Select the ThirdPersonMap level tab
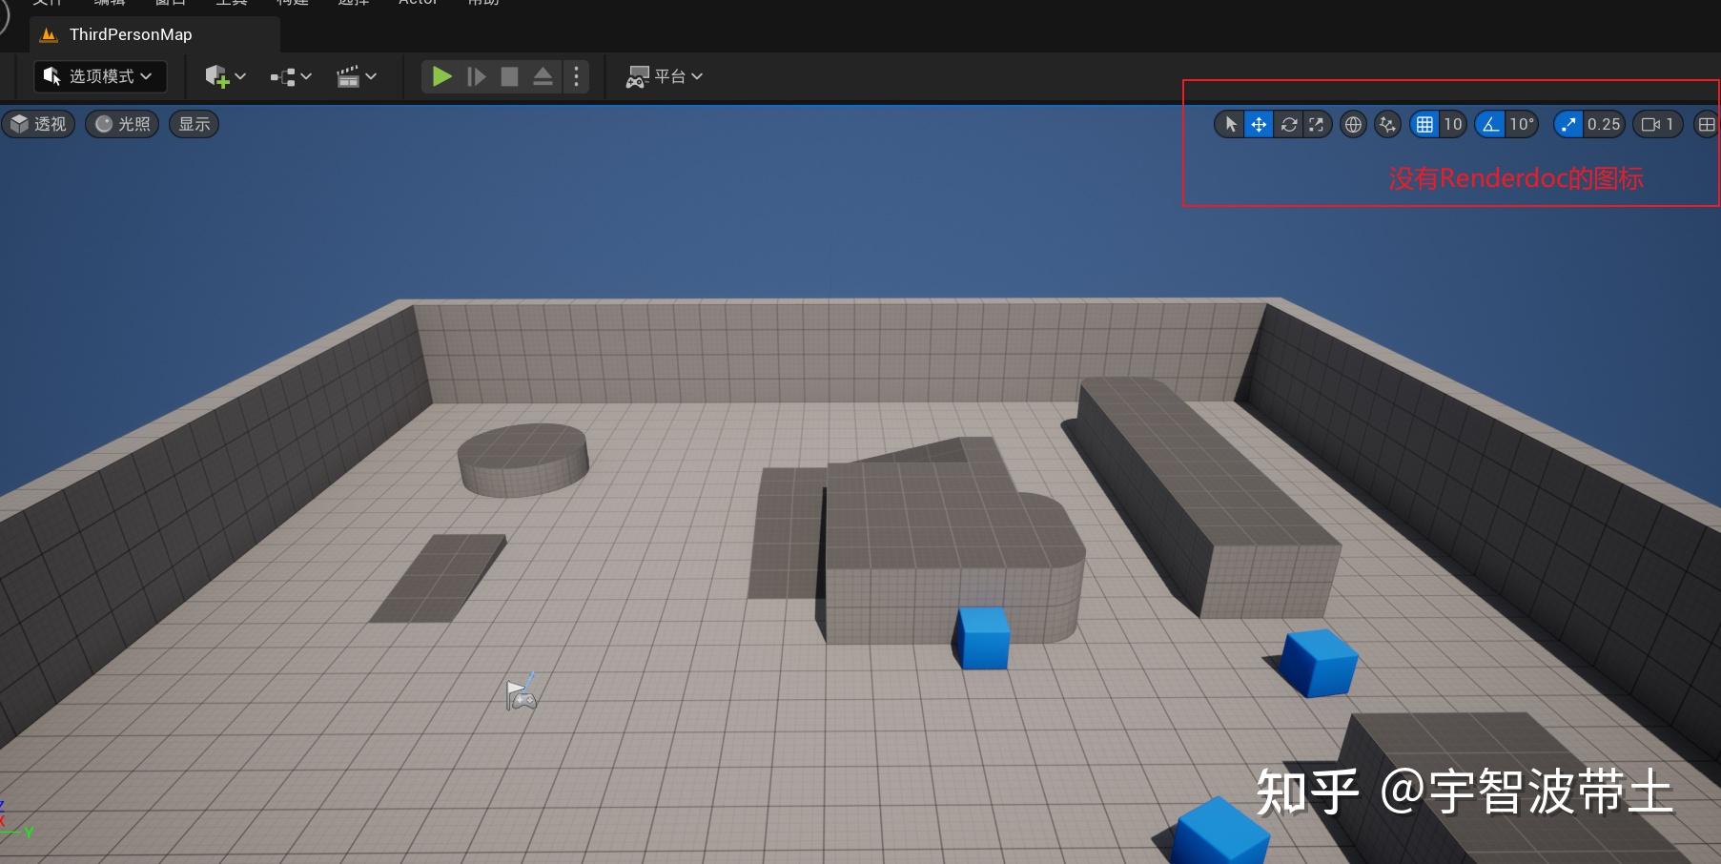The width and height of the screenshot is (1721, 864). [130, 33]
